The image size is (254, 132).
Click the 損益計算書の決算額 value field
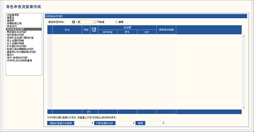[84, 123]
